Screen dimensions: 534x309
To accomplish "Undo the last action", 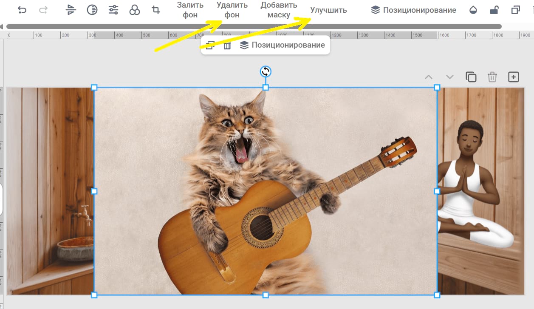I will click(x=22, y=10).
